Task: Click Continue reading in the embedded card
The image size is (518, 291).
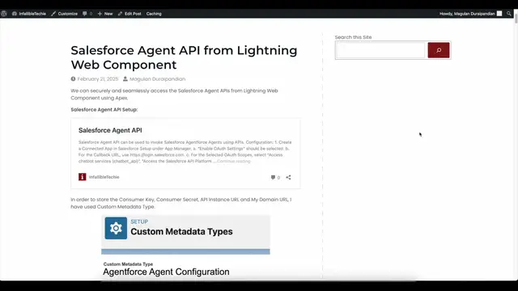Action: (x=234, y=162)
